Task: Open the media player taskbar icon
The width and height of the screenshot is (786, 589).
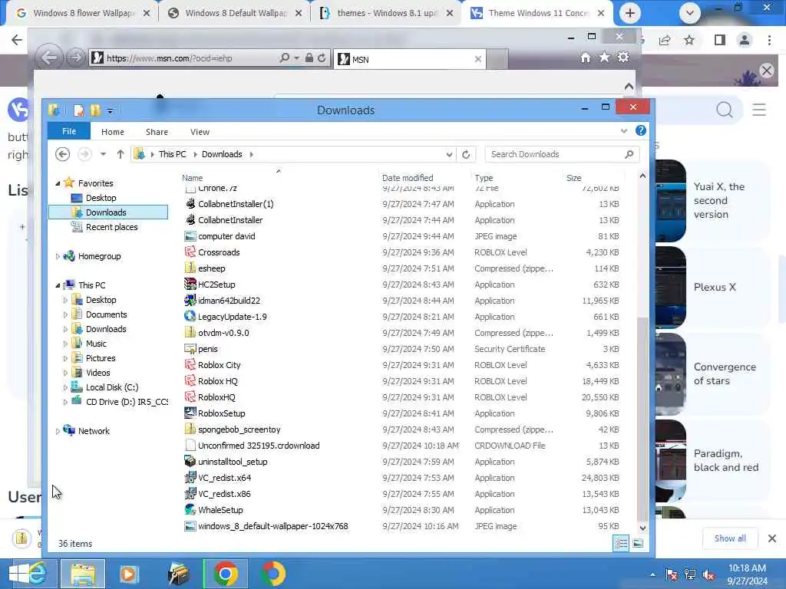Action: [x=128, y=574]
